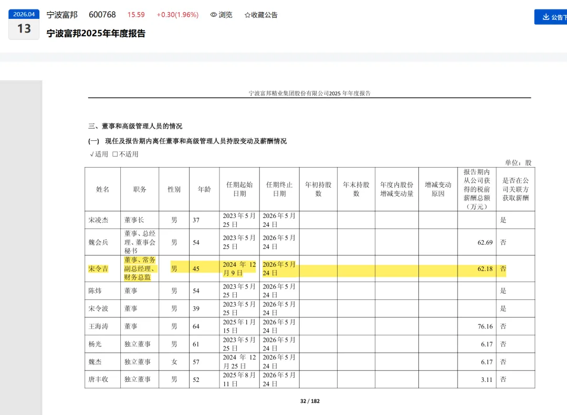Click salary value 62.69

tap(485, 242)
